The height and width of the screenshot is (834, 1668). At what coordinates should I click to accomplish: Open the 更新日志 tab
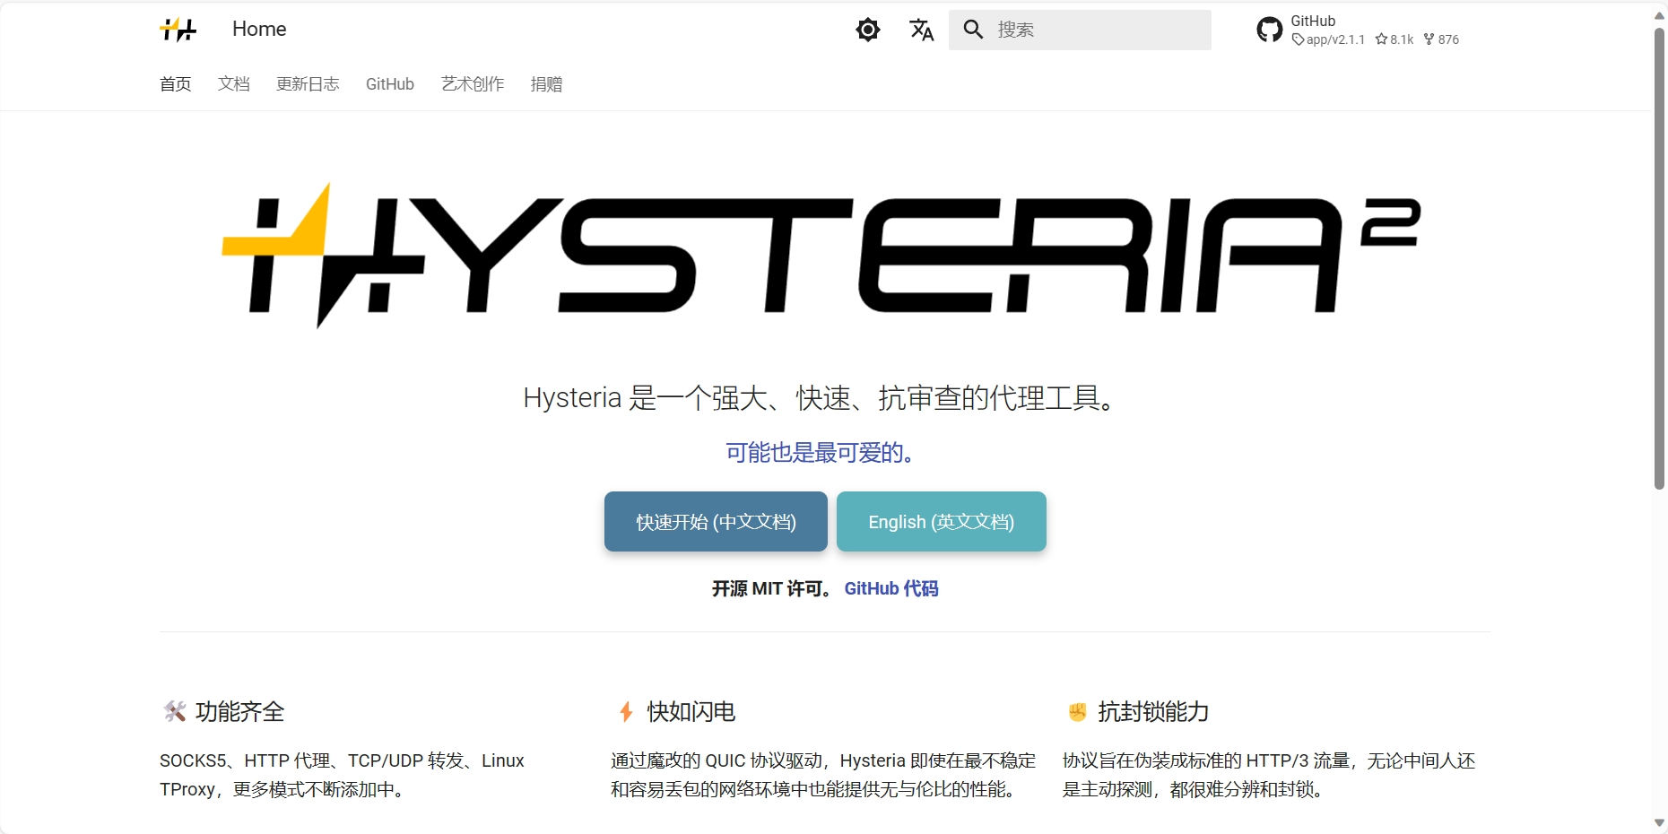click(308, 84)
